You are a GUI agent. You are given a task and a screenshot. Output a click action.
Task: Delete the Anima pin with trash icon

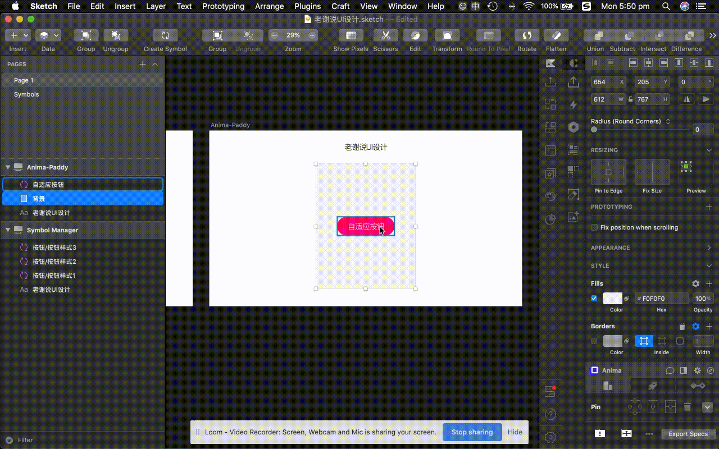[687, 407]
